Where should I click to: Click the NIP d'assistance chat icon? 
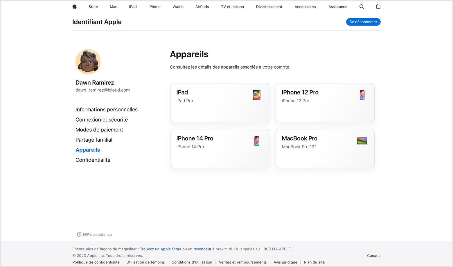pos(80,235)
